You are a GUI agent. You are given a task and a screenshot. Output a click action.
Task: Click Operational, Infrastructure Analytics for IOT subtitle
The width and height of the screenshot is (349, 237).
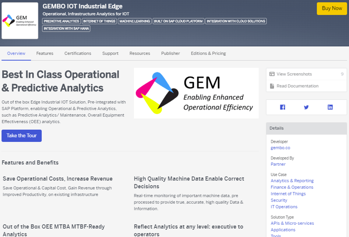pyautogui.click(x=86, y=14)
